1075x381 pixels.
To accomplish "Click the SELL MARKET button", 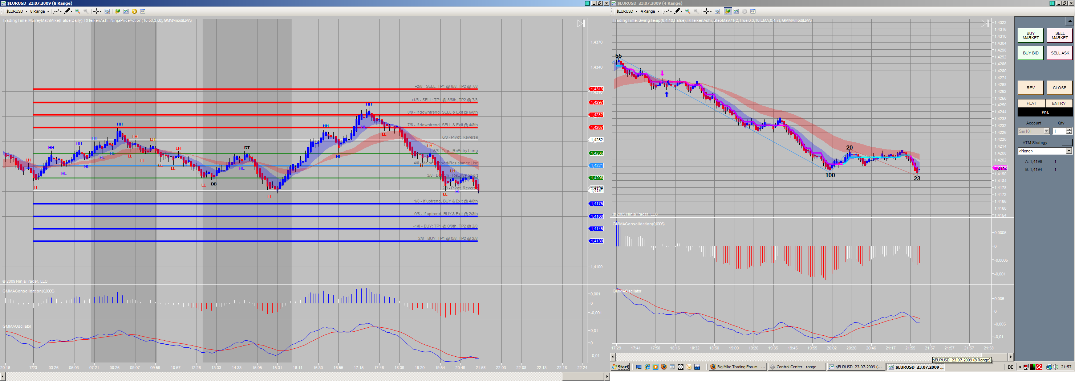I will click(1059, 36).
